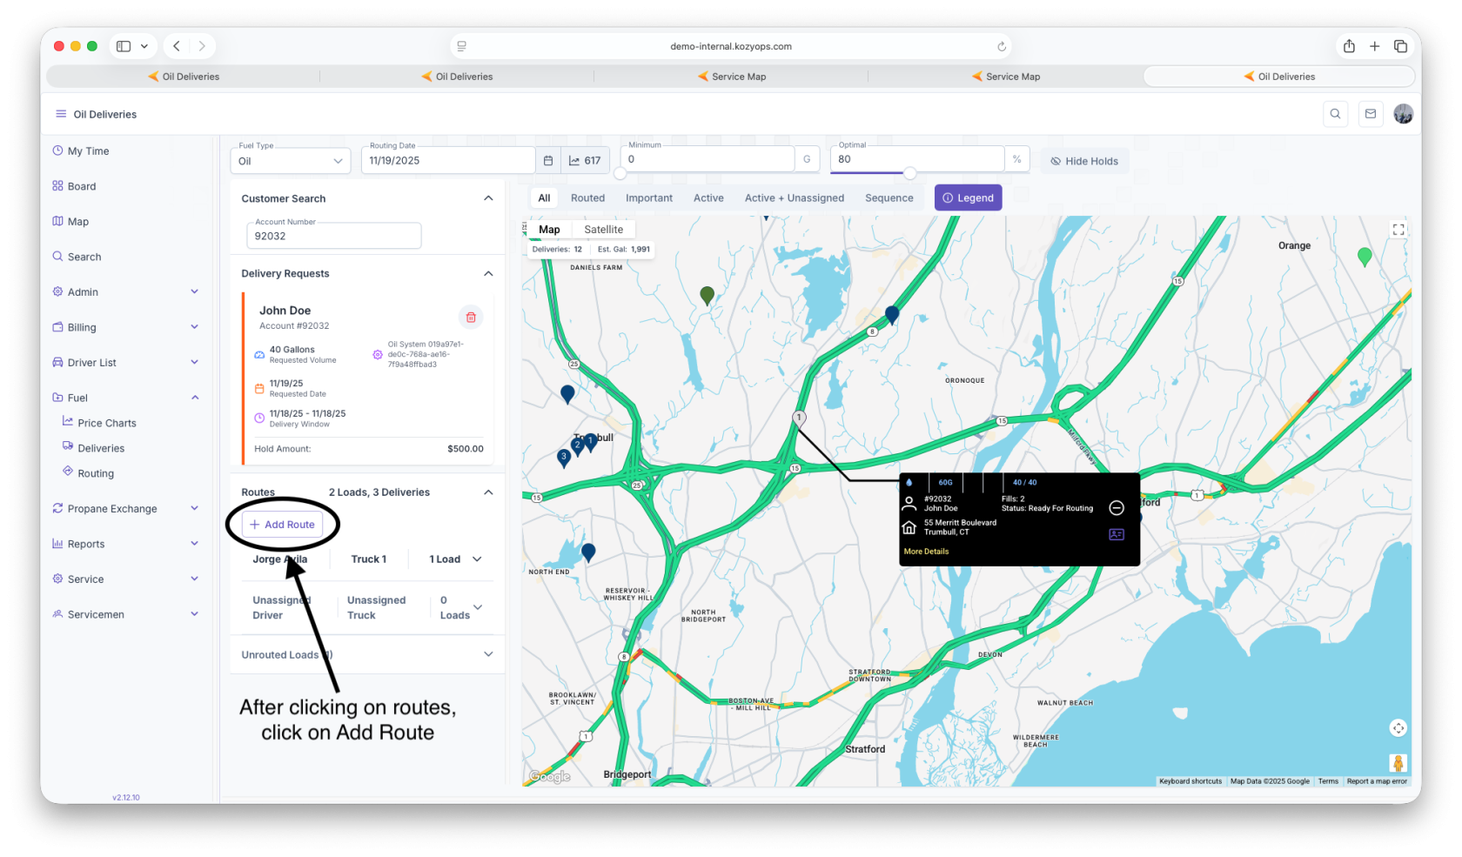Click the remove circle icon in map popup
Viewport: 1462px width, 857px height.
1117,508
